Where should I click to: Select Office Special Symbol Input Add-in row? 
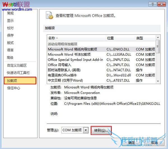(x=101, y=60)
